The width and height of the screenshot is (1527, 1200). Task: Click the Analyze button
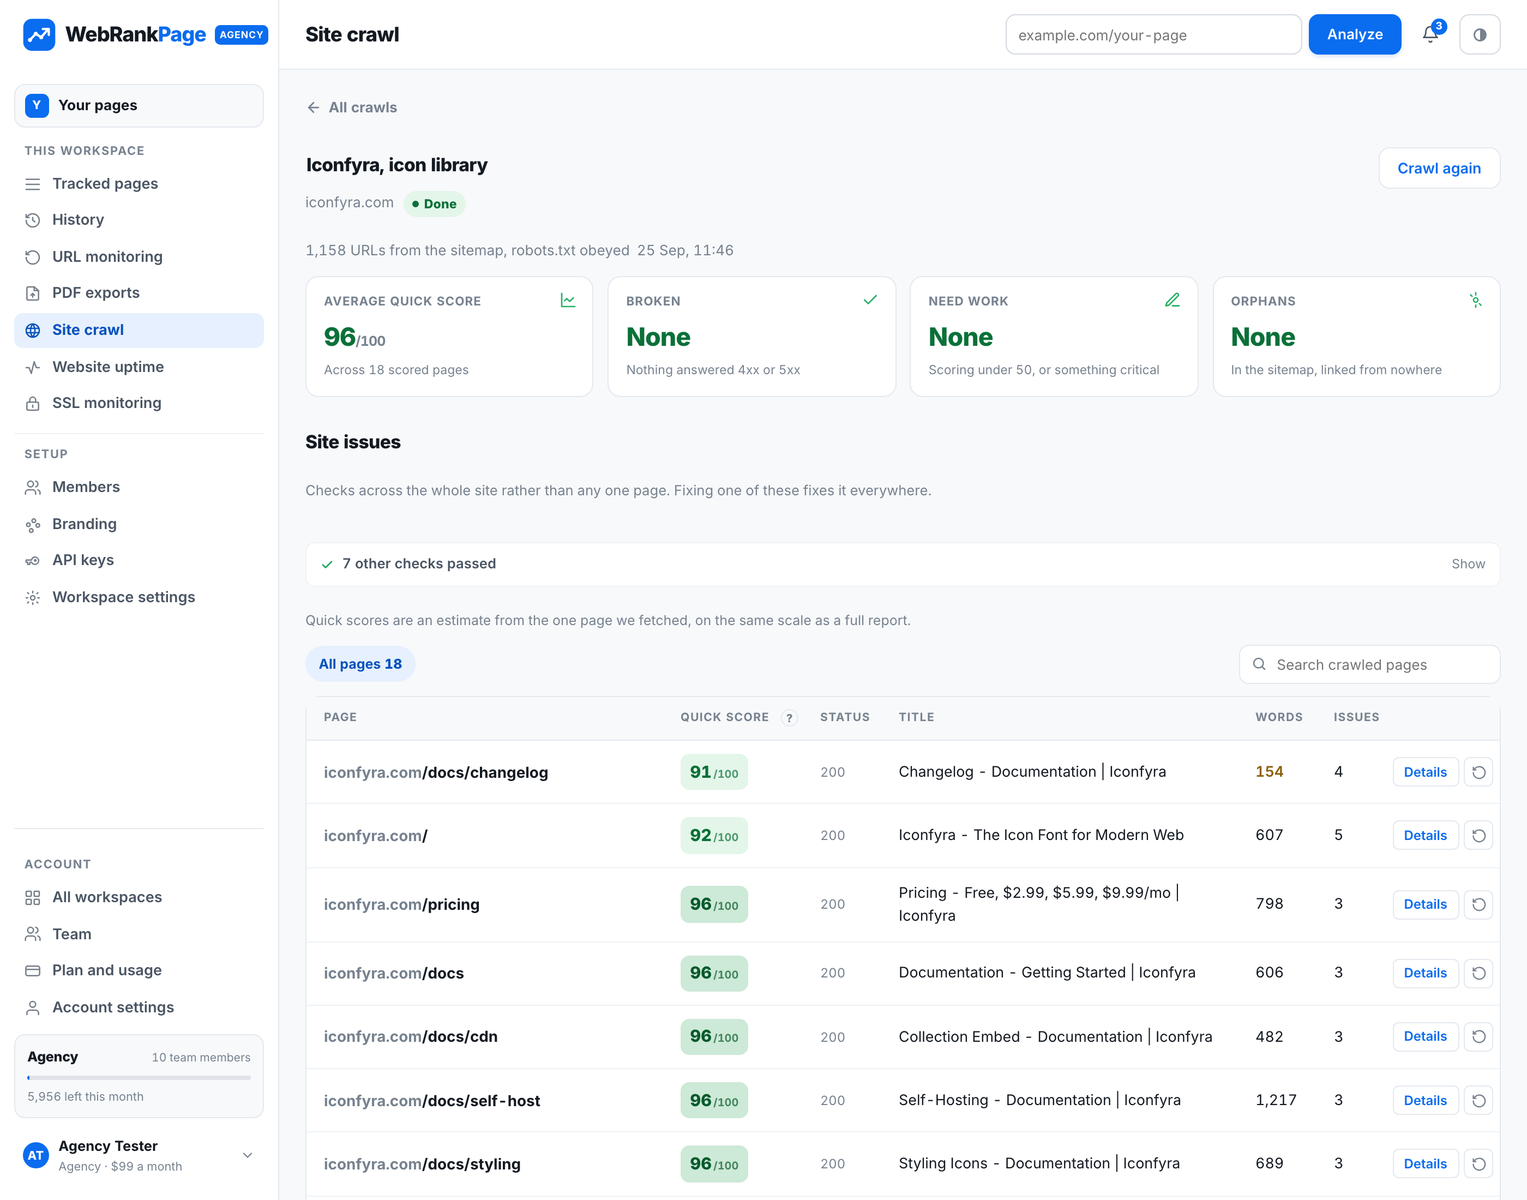coord(1354,34)
